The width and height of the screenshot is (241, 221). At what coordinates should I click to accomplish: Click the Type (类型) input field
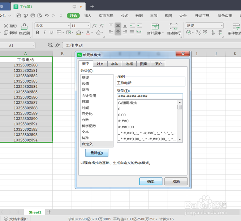click(x=150, y=96)
